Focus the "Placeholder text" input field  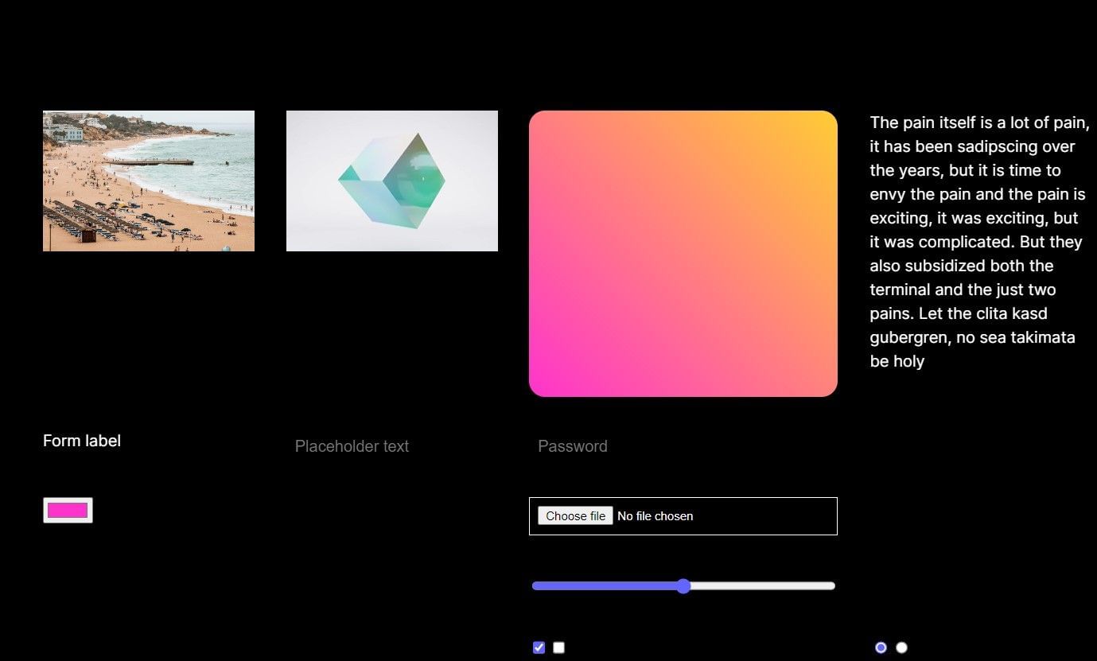click(x=352, y=446)
